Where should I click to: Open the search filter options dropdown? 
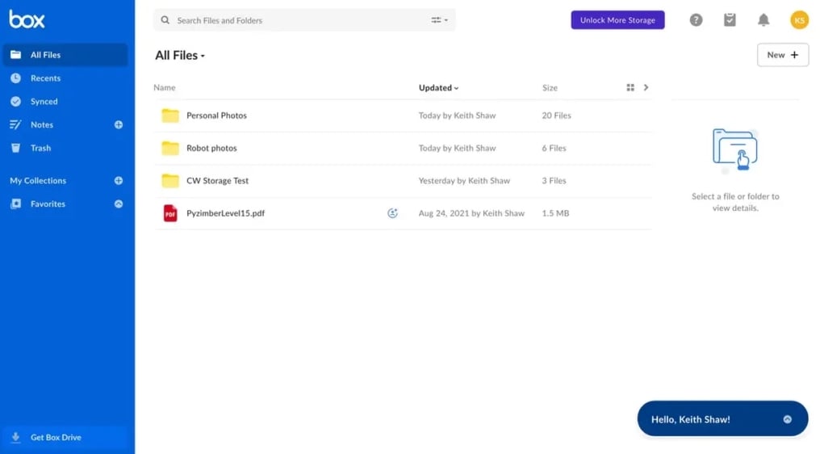[x=439, y=20]
